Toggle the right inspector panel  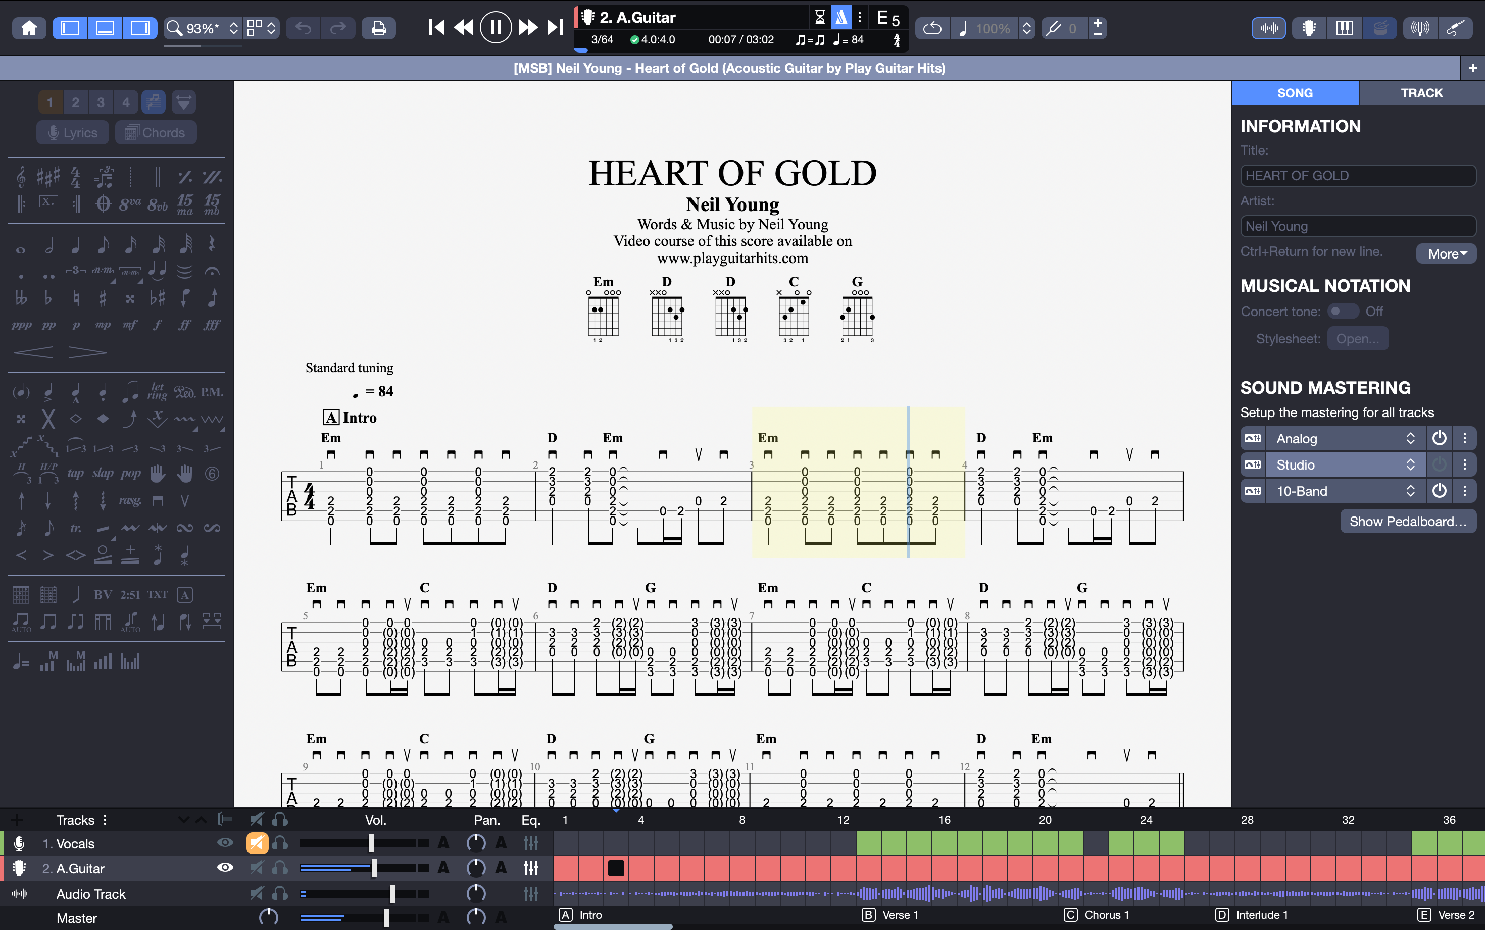point(140,28)
